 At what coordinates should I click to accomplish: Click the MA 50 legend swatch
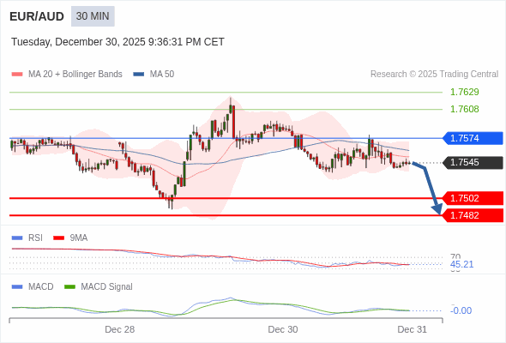[x=139, y=75]
